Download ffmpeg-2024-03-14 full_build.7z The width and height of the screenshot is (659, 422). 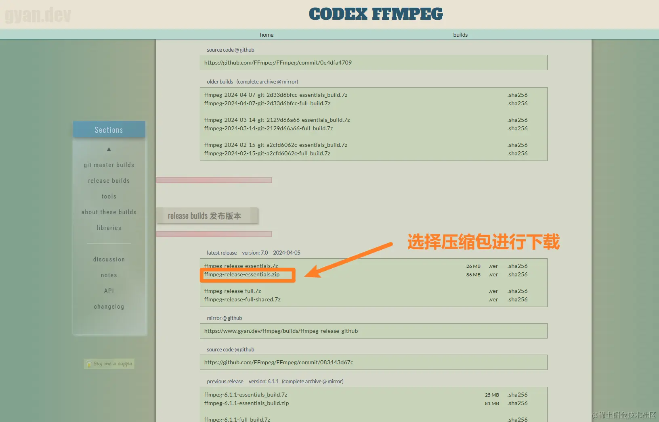pos(269,128)
